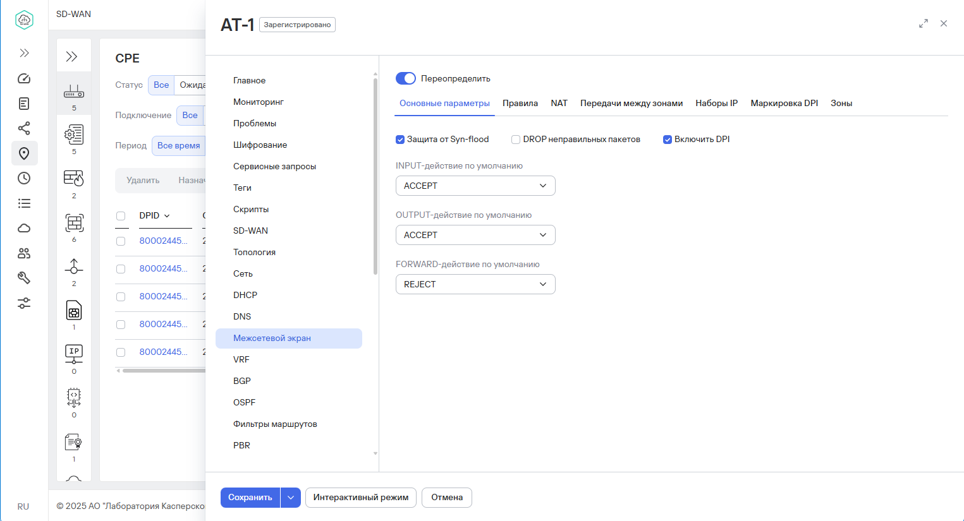Switch to the NAT tab

pos(559,103)
